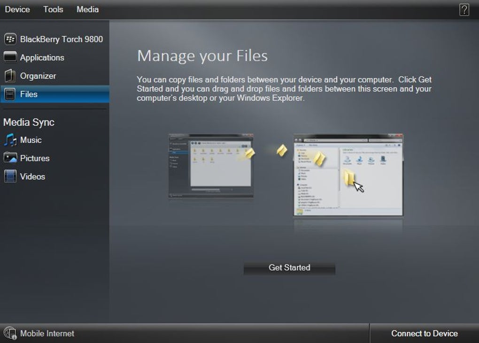Click the Organizer book icon
This screenshot has height=343, width=479.
(x=10, y=76)
